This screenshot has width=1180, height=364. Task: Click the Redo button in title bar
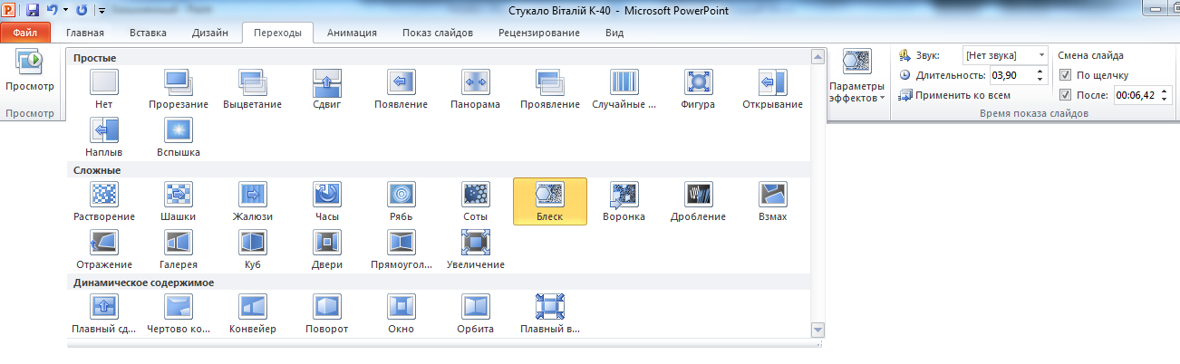pos(82,11)
